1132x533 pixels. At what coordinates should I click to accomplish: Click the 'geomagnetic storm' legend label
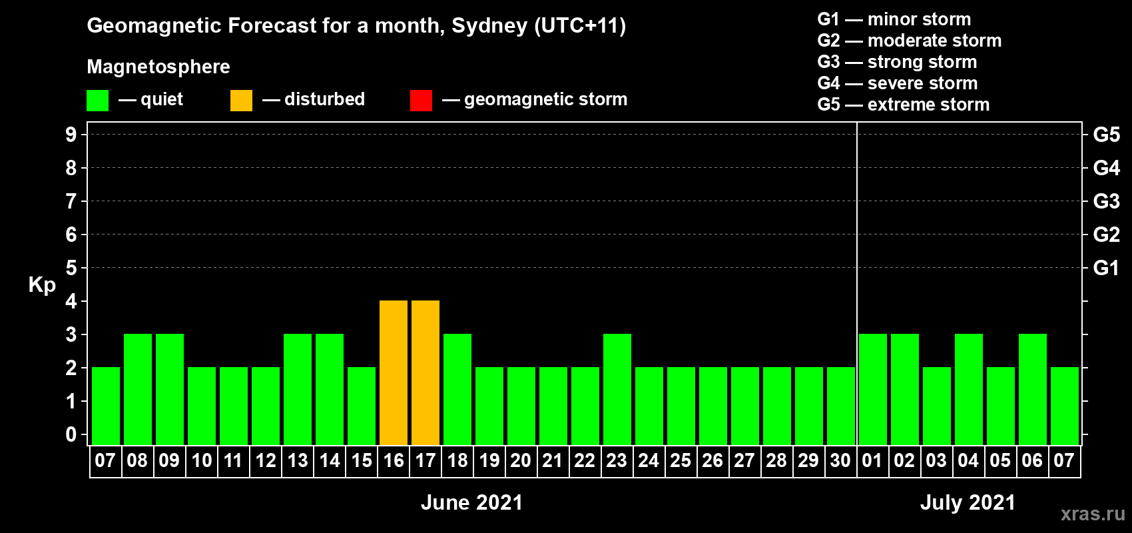tap(546, 99)
